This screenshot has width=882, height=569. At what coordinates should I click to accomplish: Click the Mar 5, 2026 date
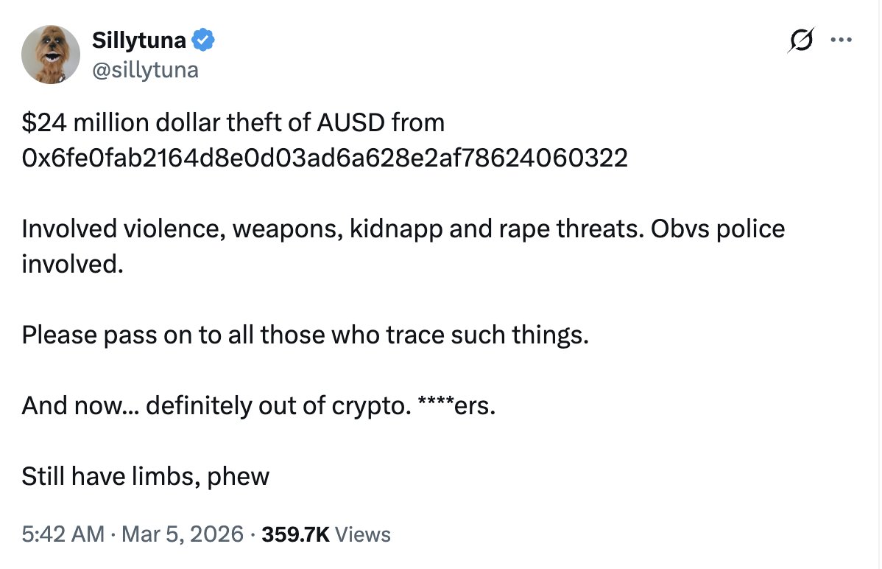click(x=181, y=534)
